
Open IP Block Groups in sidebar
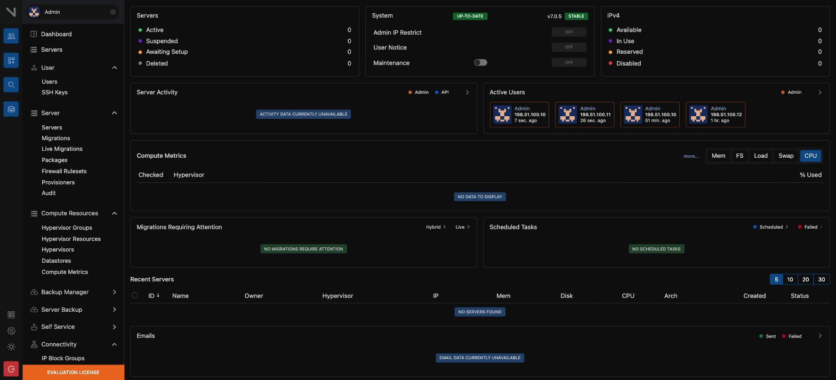(x=63, y=358)
